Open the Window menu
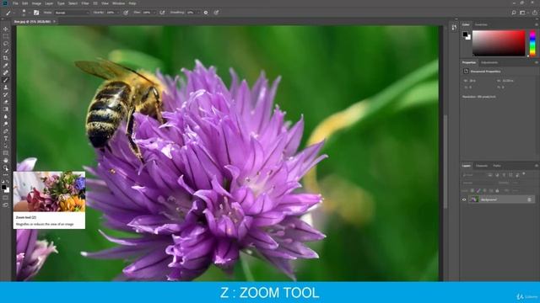Image resolution: width=540 pixels, height=303 pixels. point(118,3)
